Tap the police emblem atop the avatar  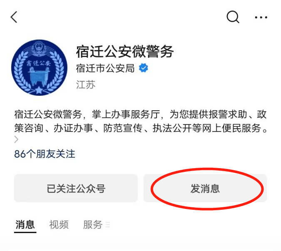click(x=38, y=47)
